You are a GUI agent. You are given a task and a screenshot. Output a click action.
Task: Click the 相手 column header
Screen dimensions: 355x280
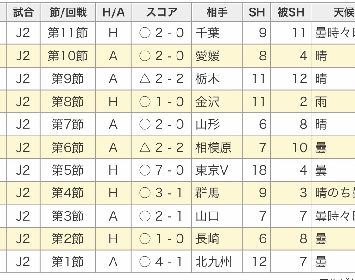click(217, 12)
